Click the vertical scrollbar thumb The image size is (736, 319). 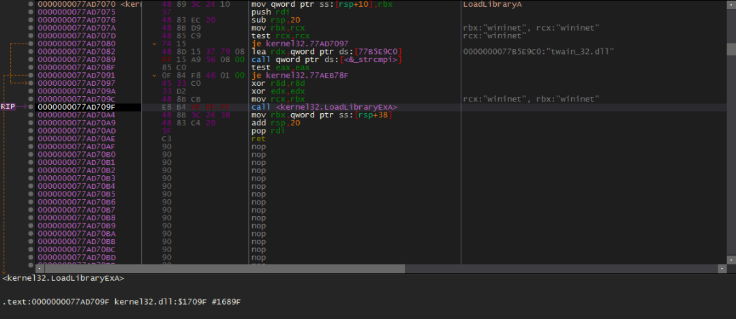(x=731, y=49)
